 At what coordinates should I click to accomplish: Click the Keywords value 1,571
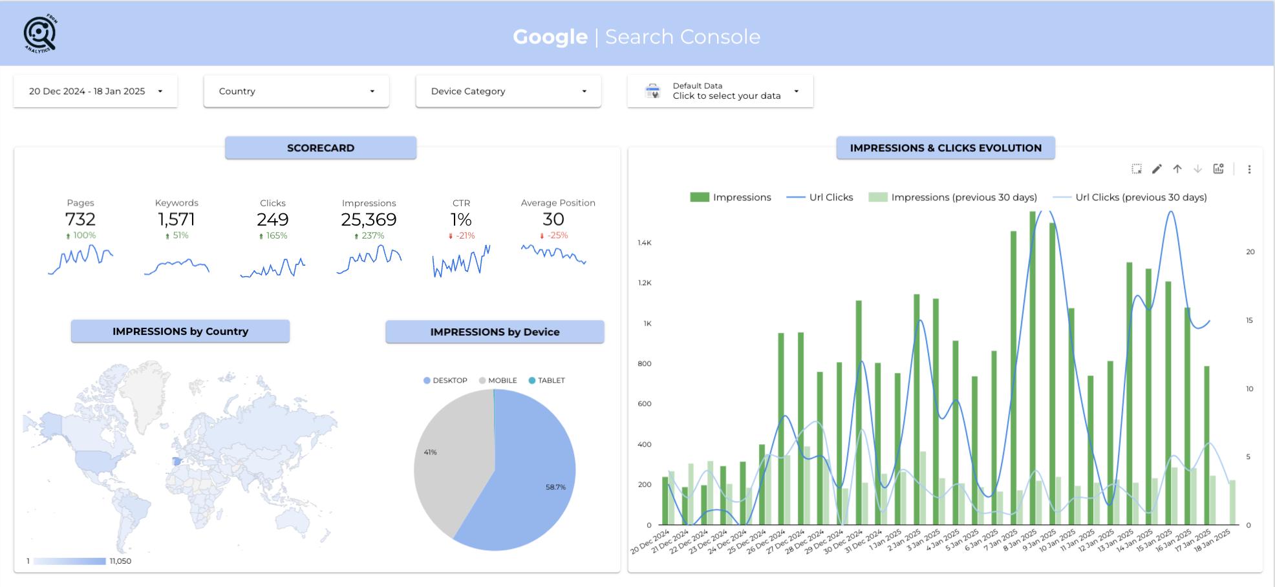pos(177,219)
